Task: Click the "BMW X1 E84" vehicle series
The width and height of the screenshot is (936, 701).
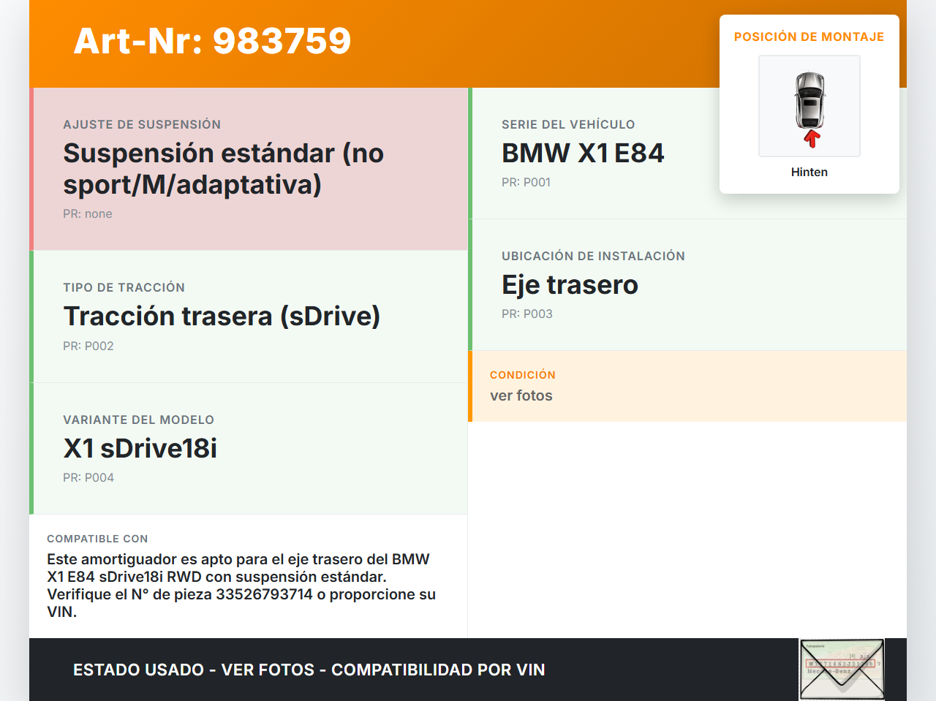Action: [x=583, y=153]
